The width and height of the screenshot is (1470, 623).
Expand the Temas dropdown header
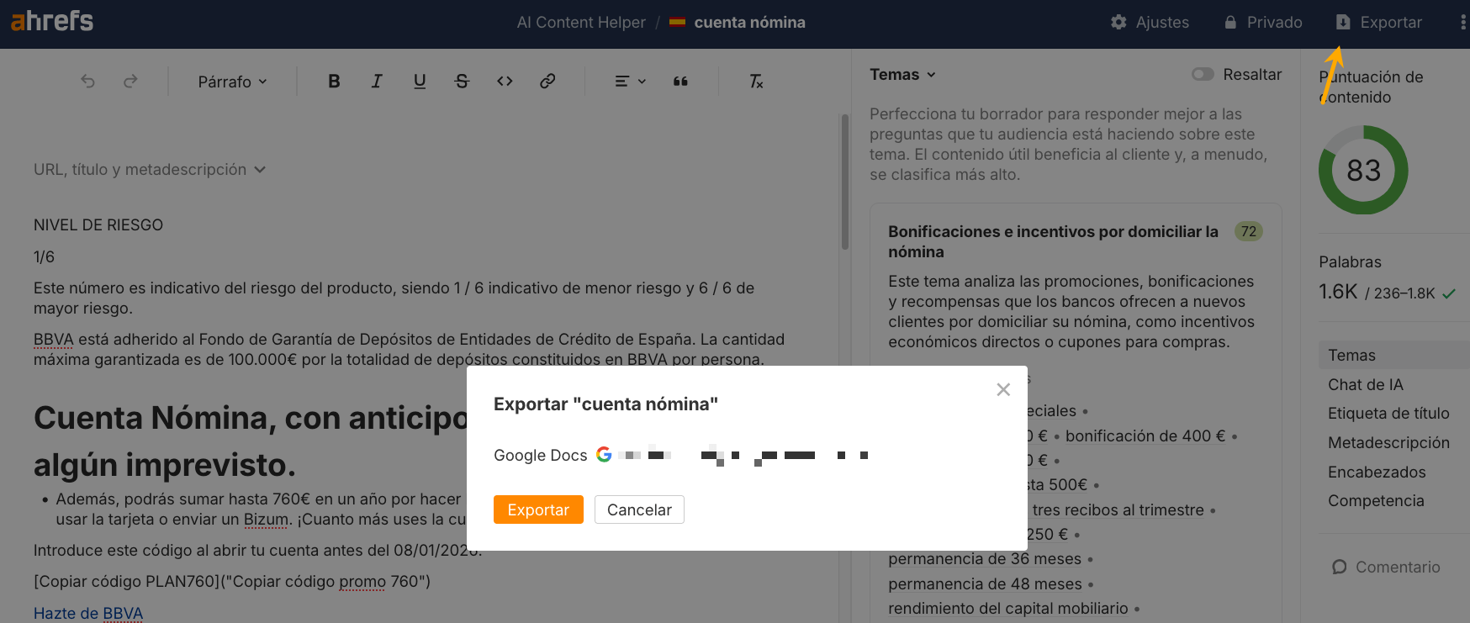coord(902,75)
